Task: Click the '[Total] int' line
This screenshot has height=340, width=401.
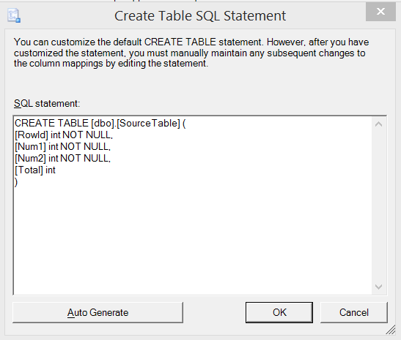Action: (x=35, y=170)
